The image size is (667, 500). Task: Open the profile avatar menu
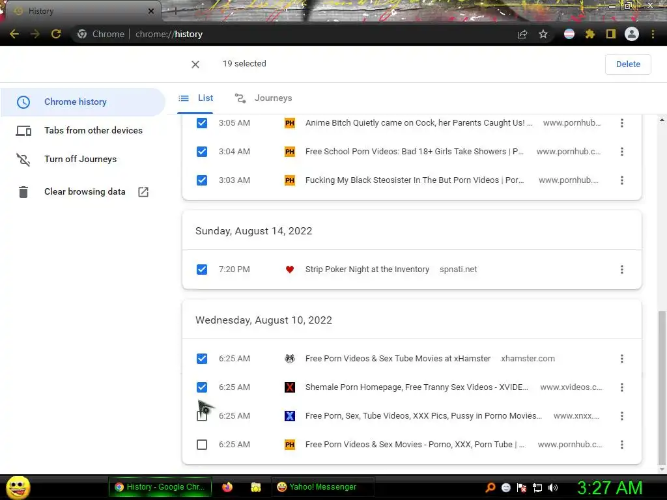632,34
